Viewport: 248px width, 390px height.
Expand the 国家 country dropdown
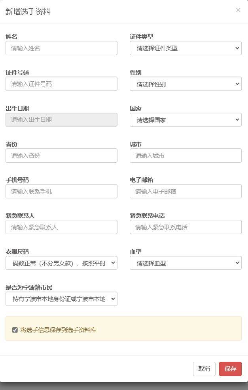[185, 119]
